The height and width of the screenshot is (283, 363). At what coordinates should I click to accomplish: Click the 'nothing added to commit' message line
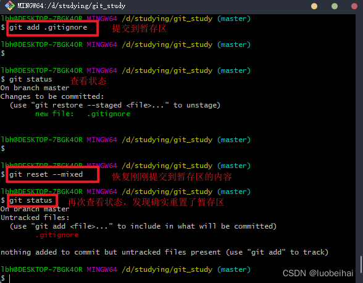coord(164,252)
